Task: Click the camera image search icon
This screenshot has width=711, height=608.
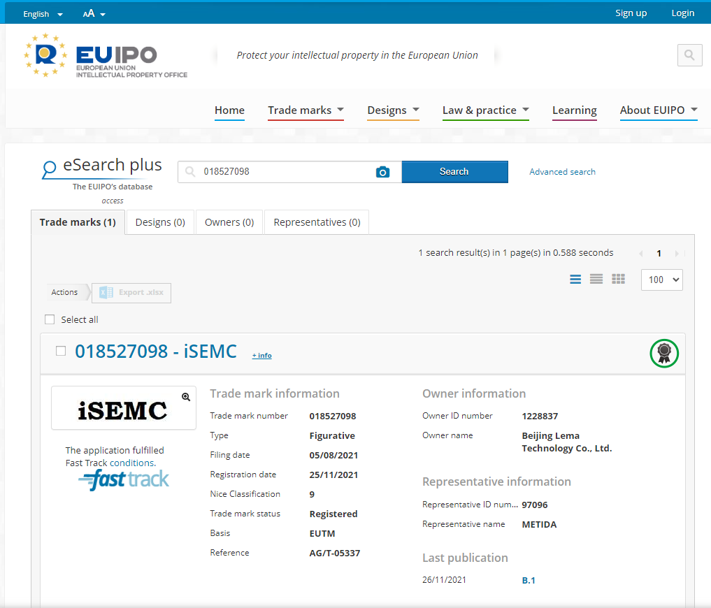Action: pos(382,172)
